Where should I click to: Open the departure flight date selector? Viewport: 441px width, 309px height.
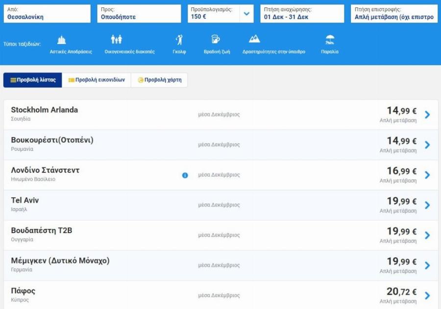[x=302, y=14]
